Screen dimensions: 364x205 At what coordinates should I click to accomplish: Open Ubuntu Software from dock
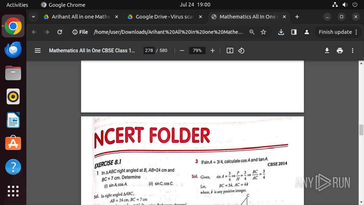(13, 143)
